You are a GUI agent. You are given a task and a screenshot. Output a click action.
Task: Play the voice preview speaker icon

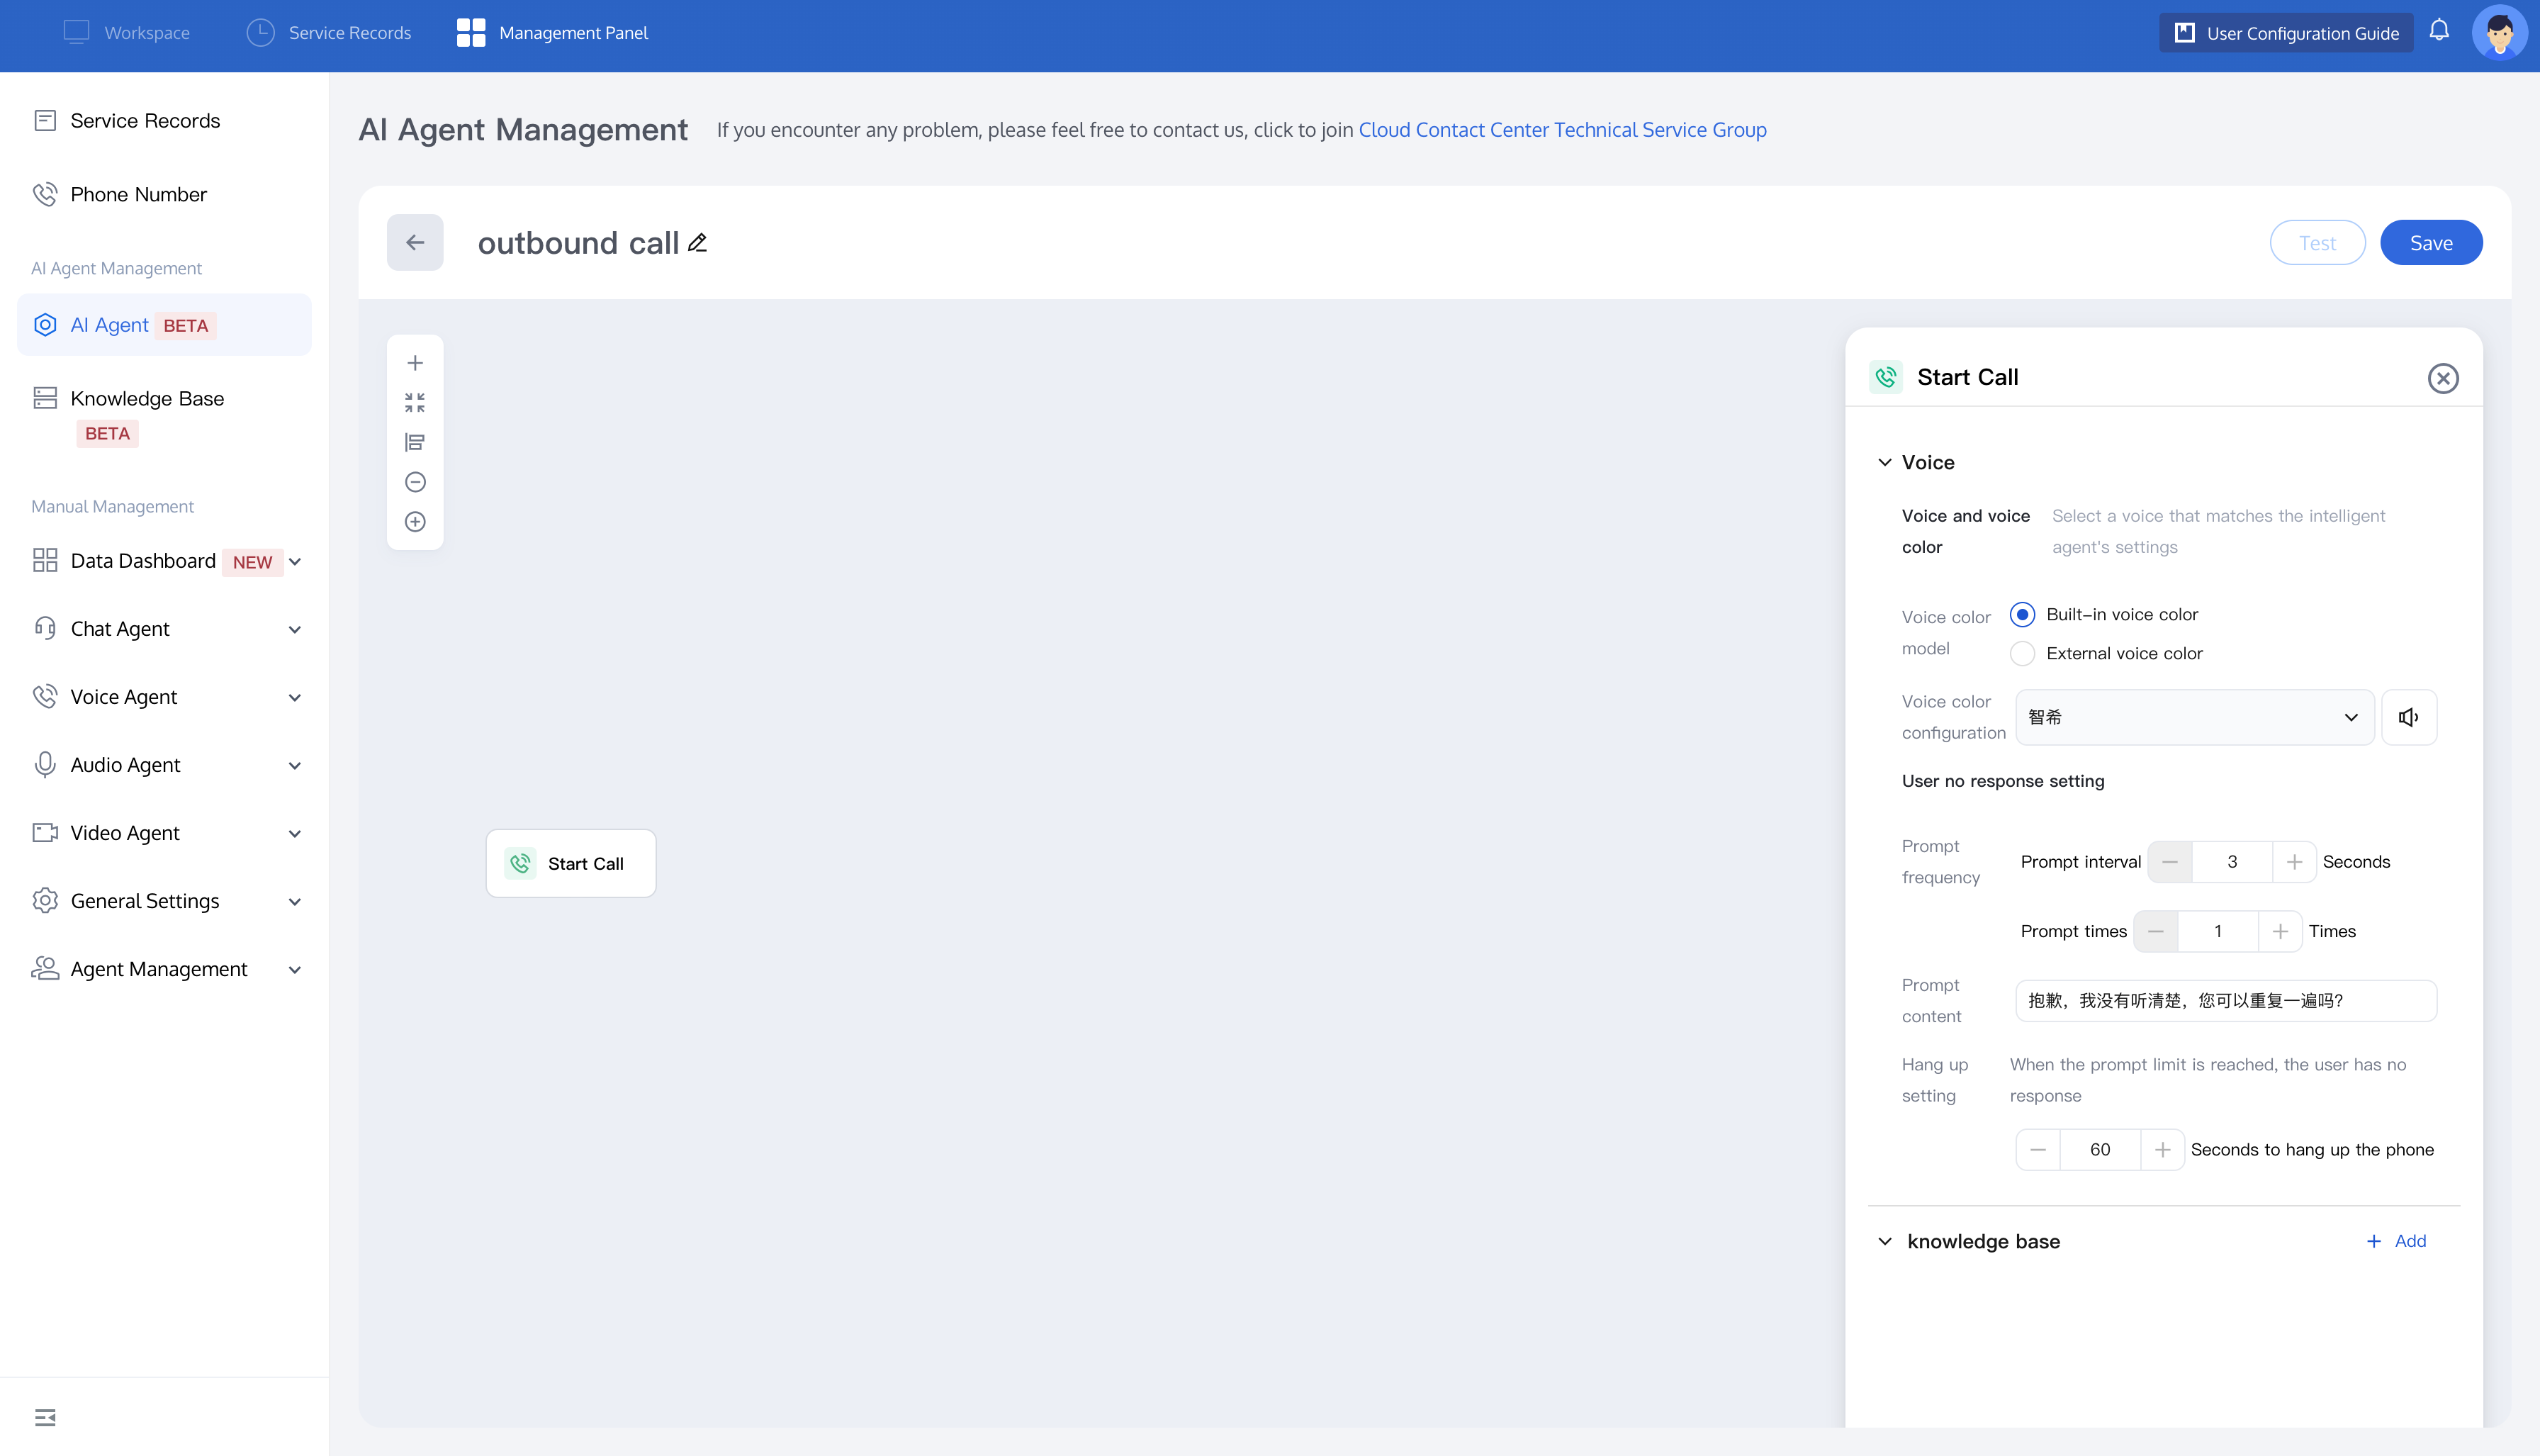[2409, 717]
